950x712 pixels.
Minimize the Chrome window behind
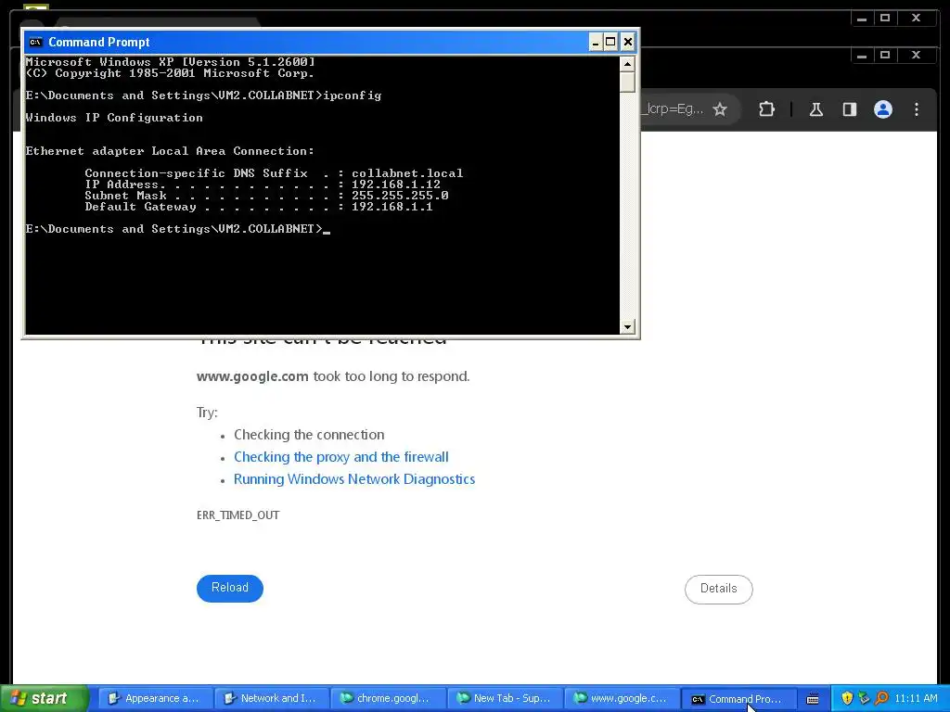coord(862,55)
